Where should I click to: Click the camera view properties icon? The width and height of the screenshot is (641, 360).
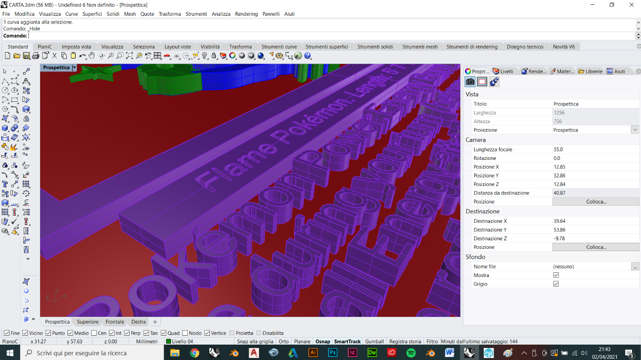pyautogui.click(x=470, y=82)
